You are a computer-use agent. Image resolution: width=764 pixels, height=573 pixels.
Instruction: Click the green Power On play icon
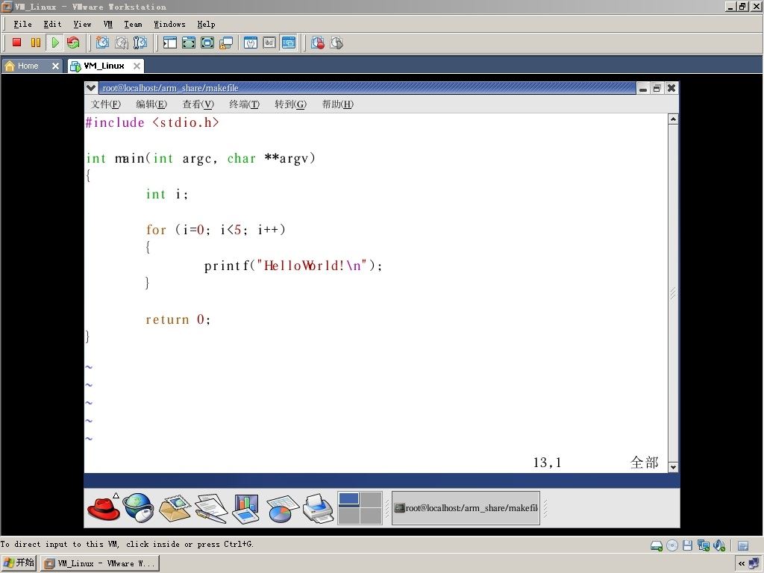[54, 43]
